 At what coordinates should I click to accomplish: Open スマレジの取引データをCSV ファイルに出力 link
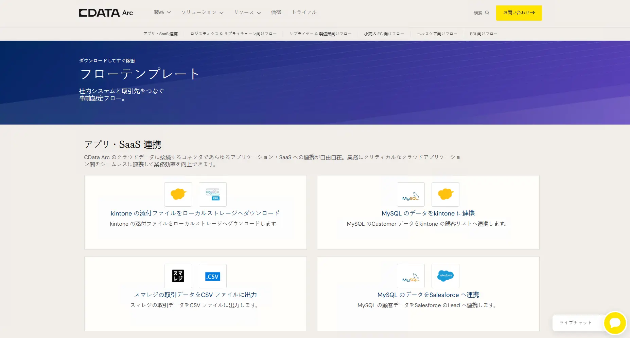[195, 295]
